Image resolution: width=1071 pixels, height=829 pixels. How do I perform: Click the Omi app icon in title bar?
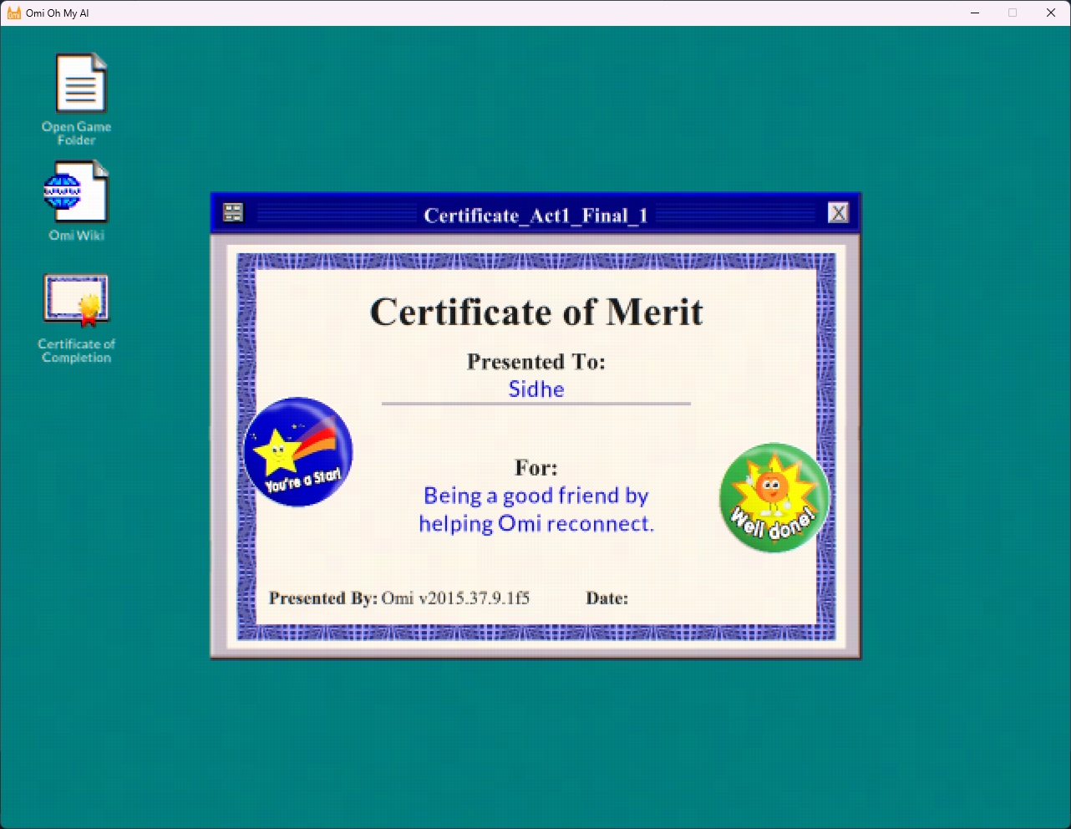click(x=13, y=13)
